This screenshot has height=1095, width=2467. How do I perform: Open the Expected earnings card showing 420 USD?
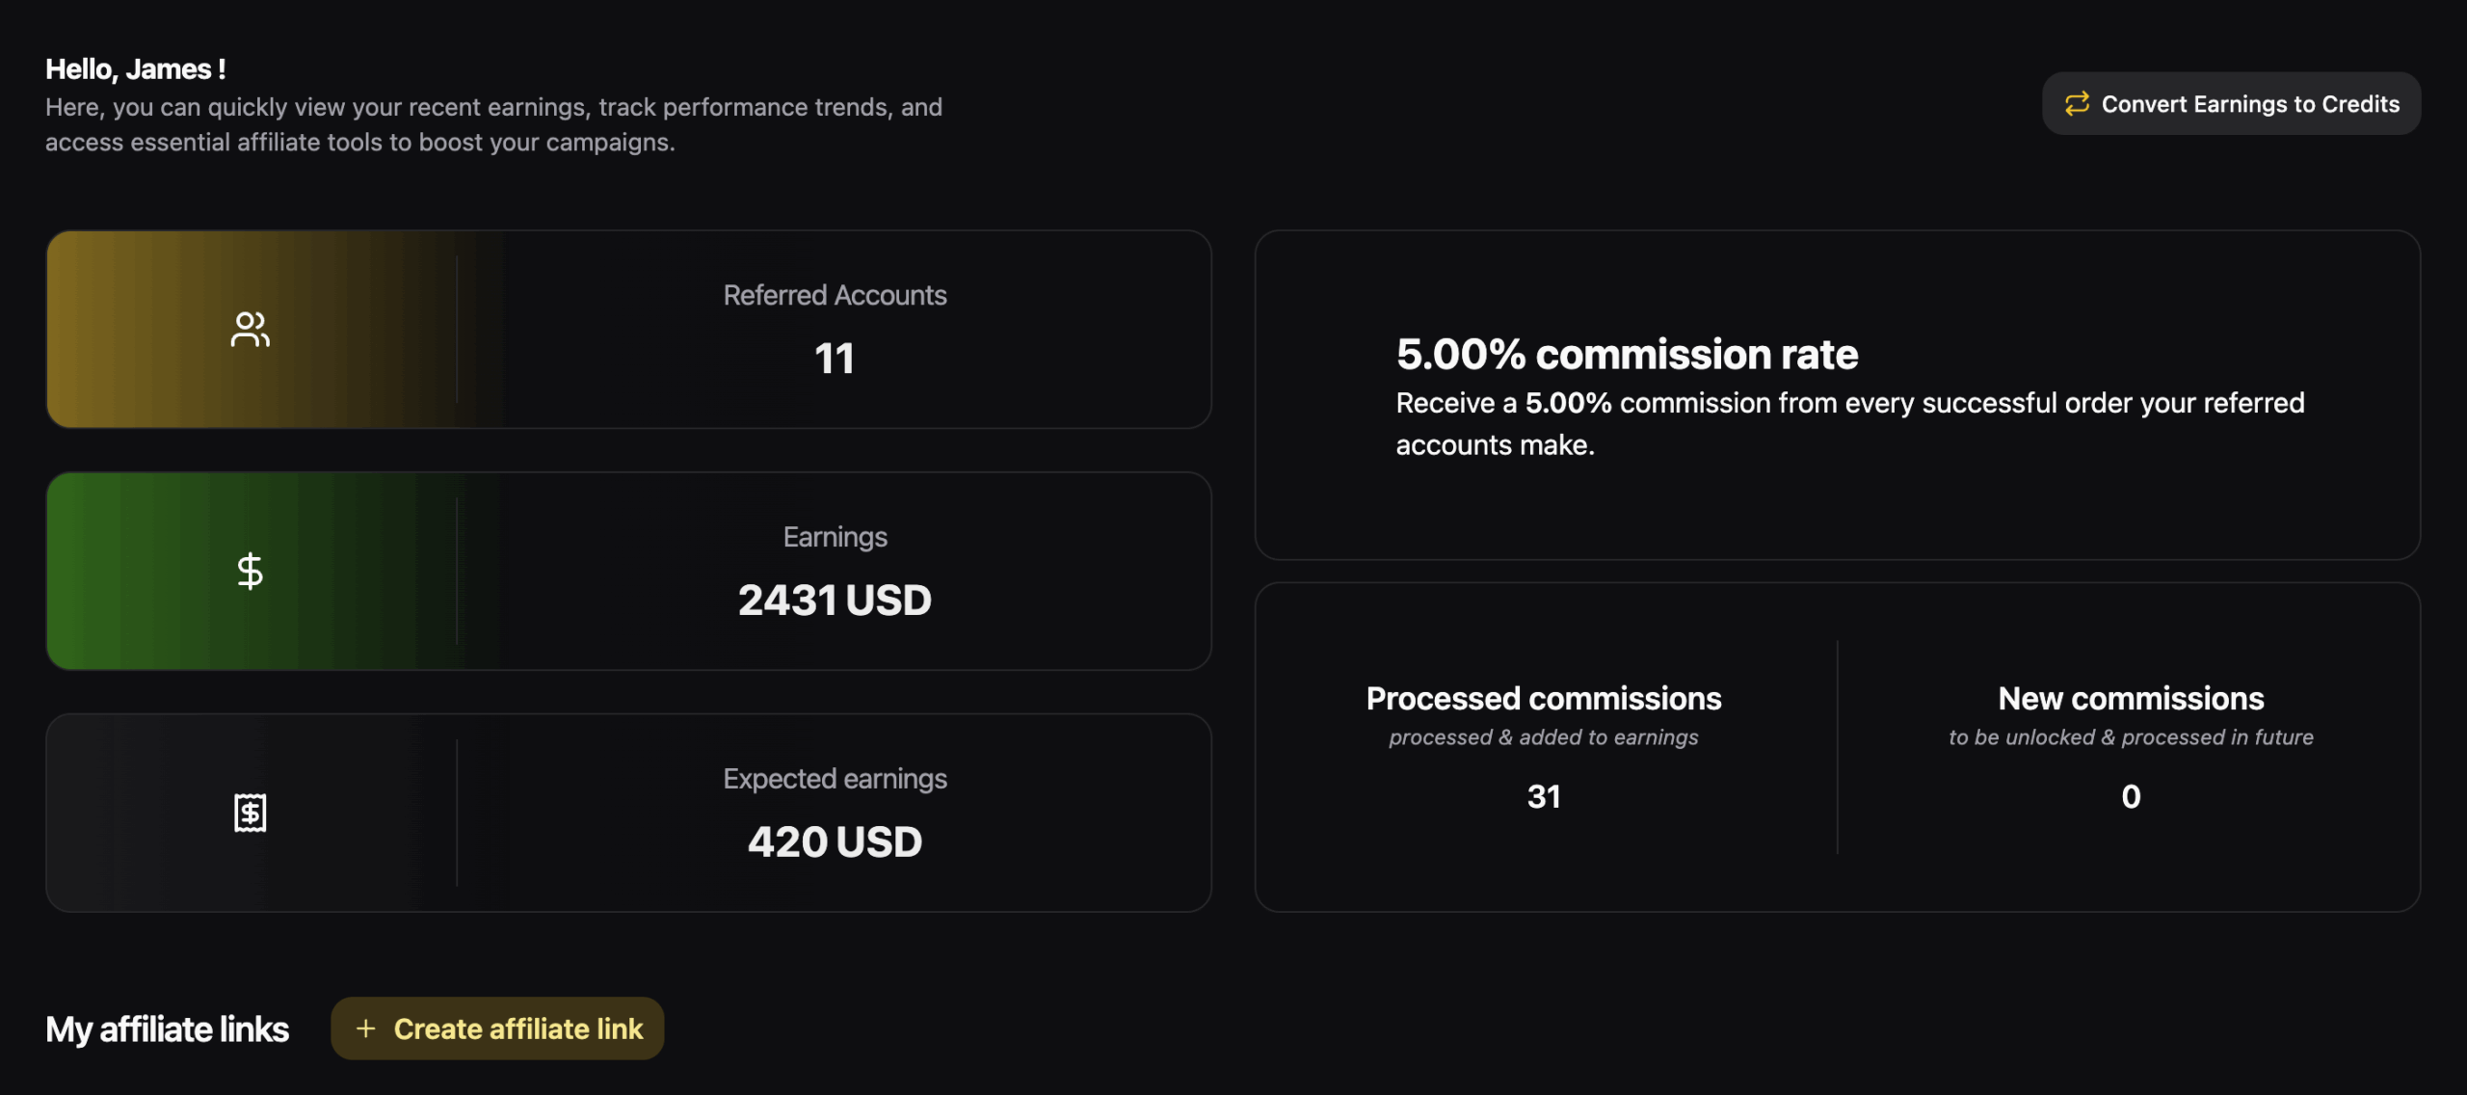[x=628, y=813]
